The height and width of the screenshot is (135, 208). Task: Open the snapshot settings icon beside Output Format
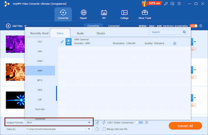97,123
